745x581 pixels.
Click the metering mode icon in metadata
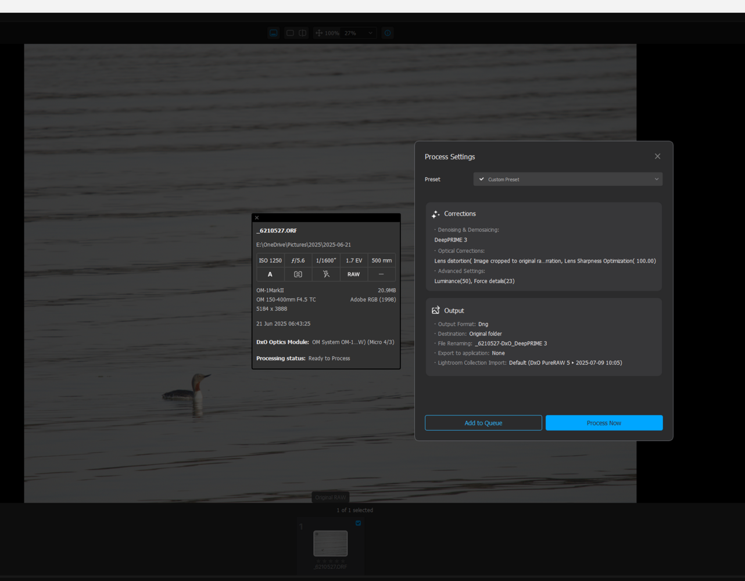click(x=298, y=274)
